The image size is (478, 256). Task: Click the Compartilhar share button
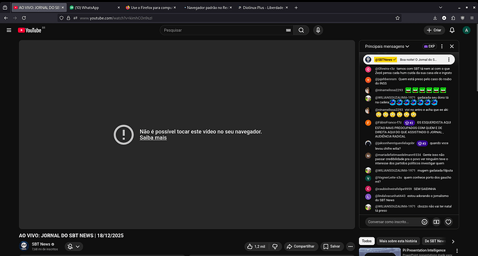(301, 246)
